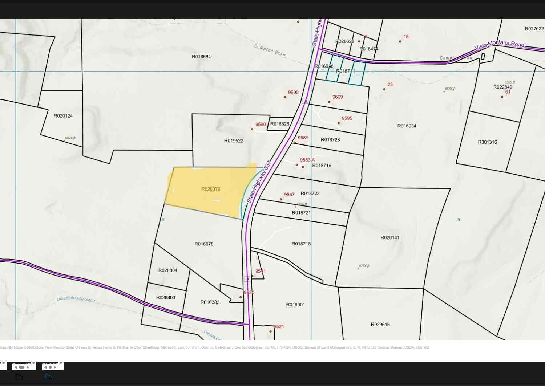The width and height of the screenshot is (545, 391).
Task: Open the sort arrow on the rightmost column header
Action: (x=61, y=363)
